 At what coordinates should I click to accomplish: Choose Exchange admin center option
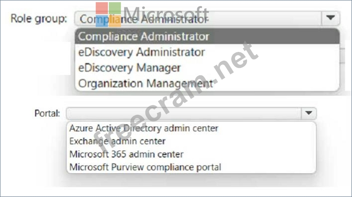click(117, 141)
